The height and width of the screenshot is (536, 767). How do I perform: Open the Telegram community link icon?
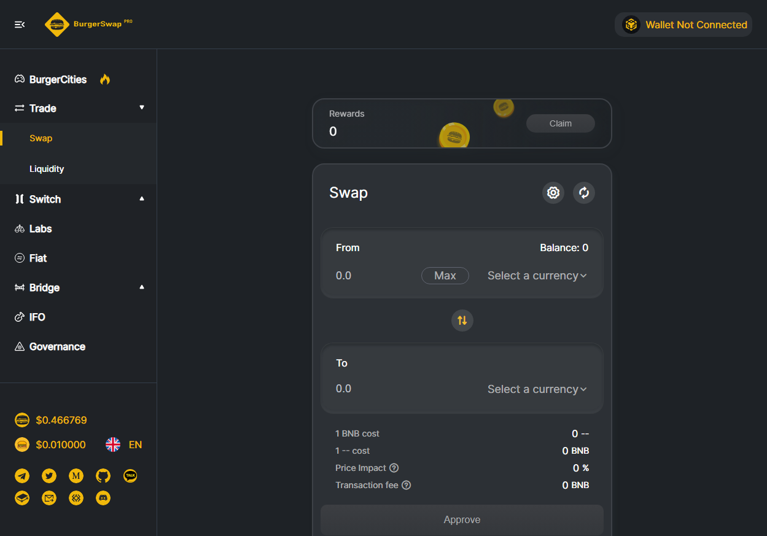22,476
